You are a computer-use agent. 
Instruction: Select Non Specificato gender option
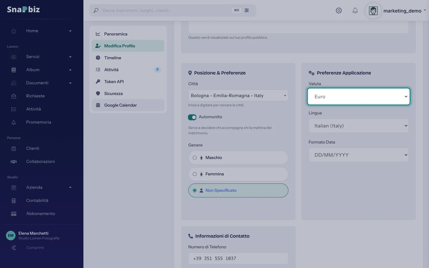coord(238,190)
